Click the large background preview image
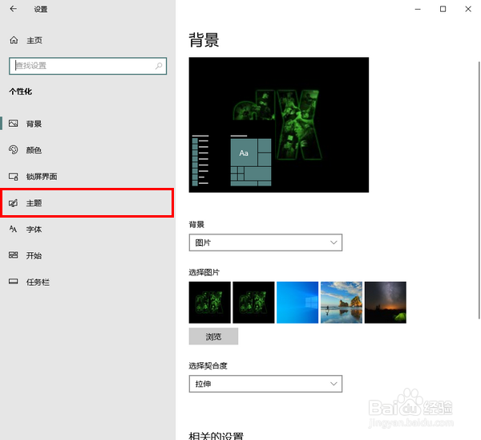Viewport: 481px width, 440px height. pos(279,124)
